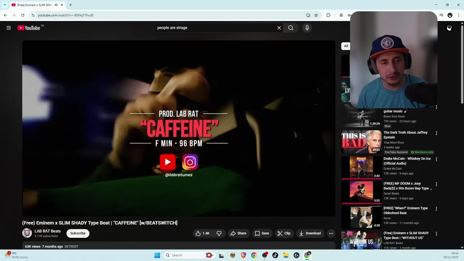
Task: Play or pause the CAFFEINE video
Action: [x=179, y=128]
